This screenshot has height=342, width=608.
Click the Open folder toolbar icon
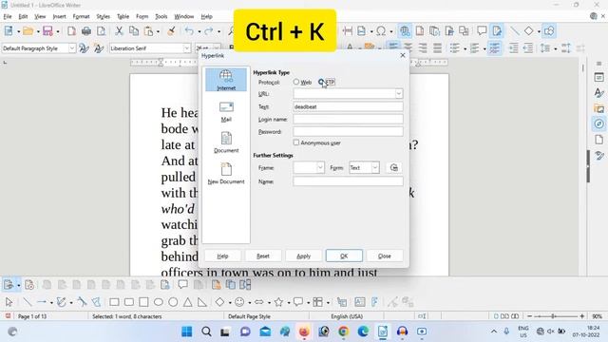click(28, 31)
